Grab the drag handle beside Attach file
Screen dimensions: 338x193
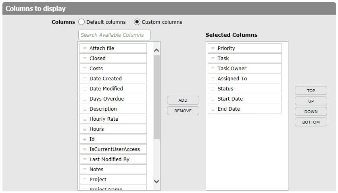85,48
